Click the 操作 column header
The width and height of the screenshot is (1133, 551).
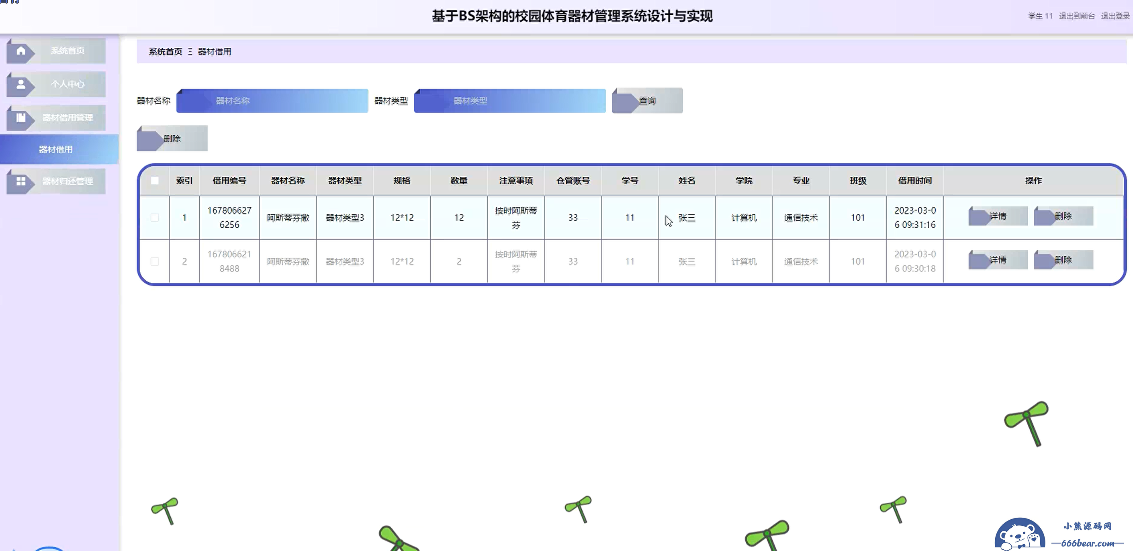pos(1034,181)
